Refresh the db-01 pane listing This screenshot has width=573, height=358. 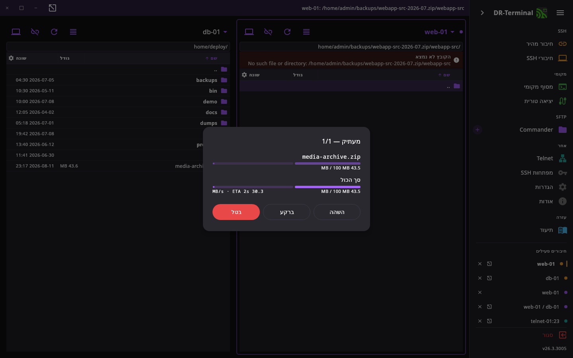coord(54,32)
